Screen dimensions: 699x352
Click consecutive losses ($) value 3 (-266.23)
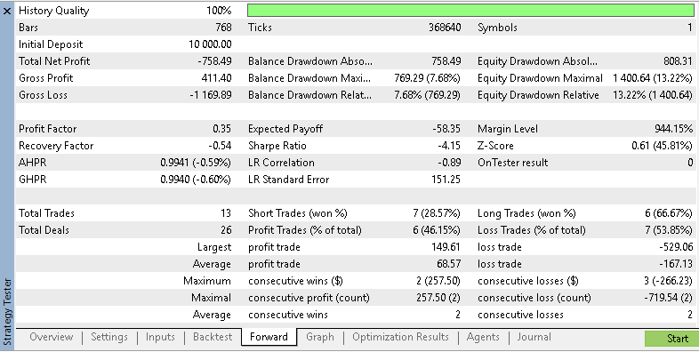pos(668,282)
